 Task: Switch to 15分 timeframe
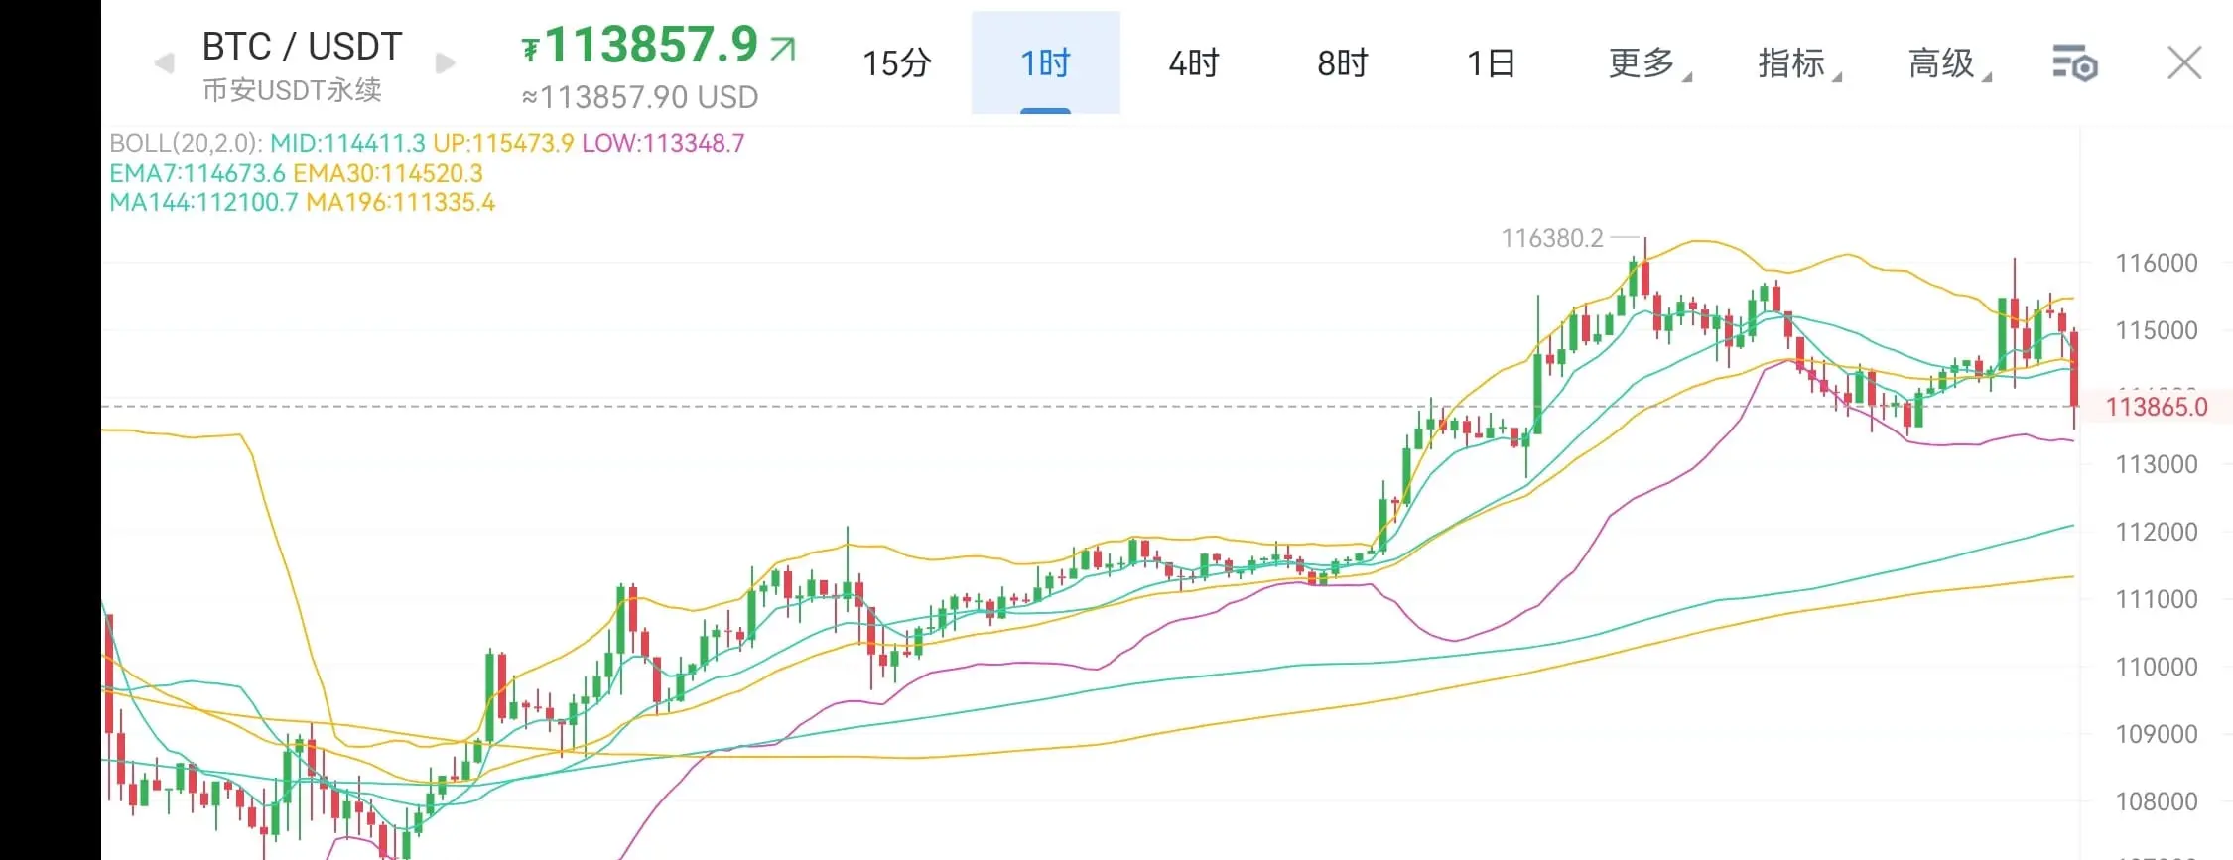(897, 63)
